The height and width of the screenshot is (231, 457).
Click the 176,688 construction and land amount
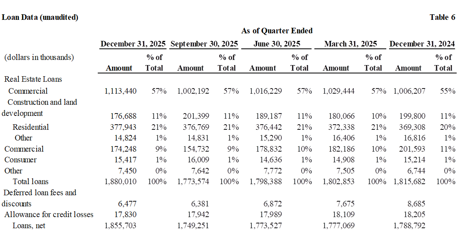point(123,116)
